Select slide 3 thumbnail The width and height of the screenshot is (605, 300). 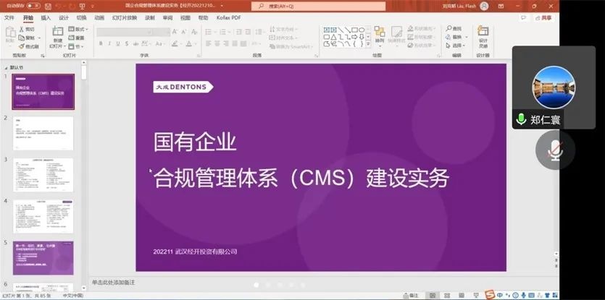[43, 175]
